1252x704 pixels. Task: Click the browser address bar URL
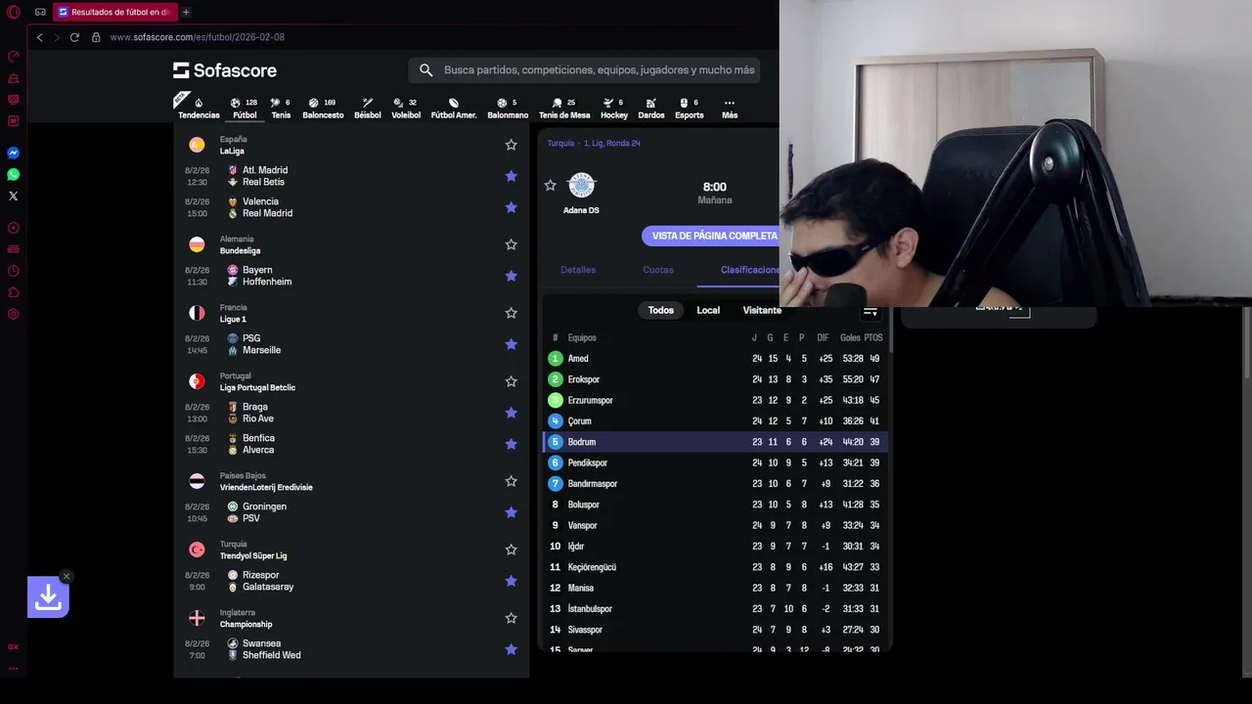(x=197, y=37)
